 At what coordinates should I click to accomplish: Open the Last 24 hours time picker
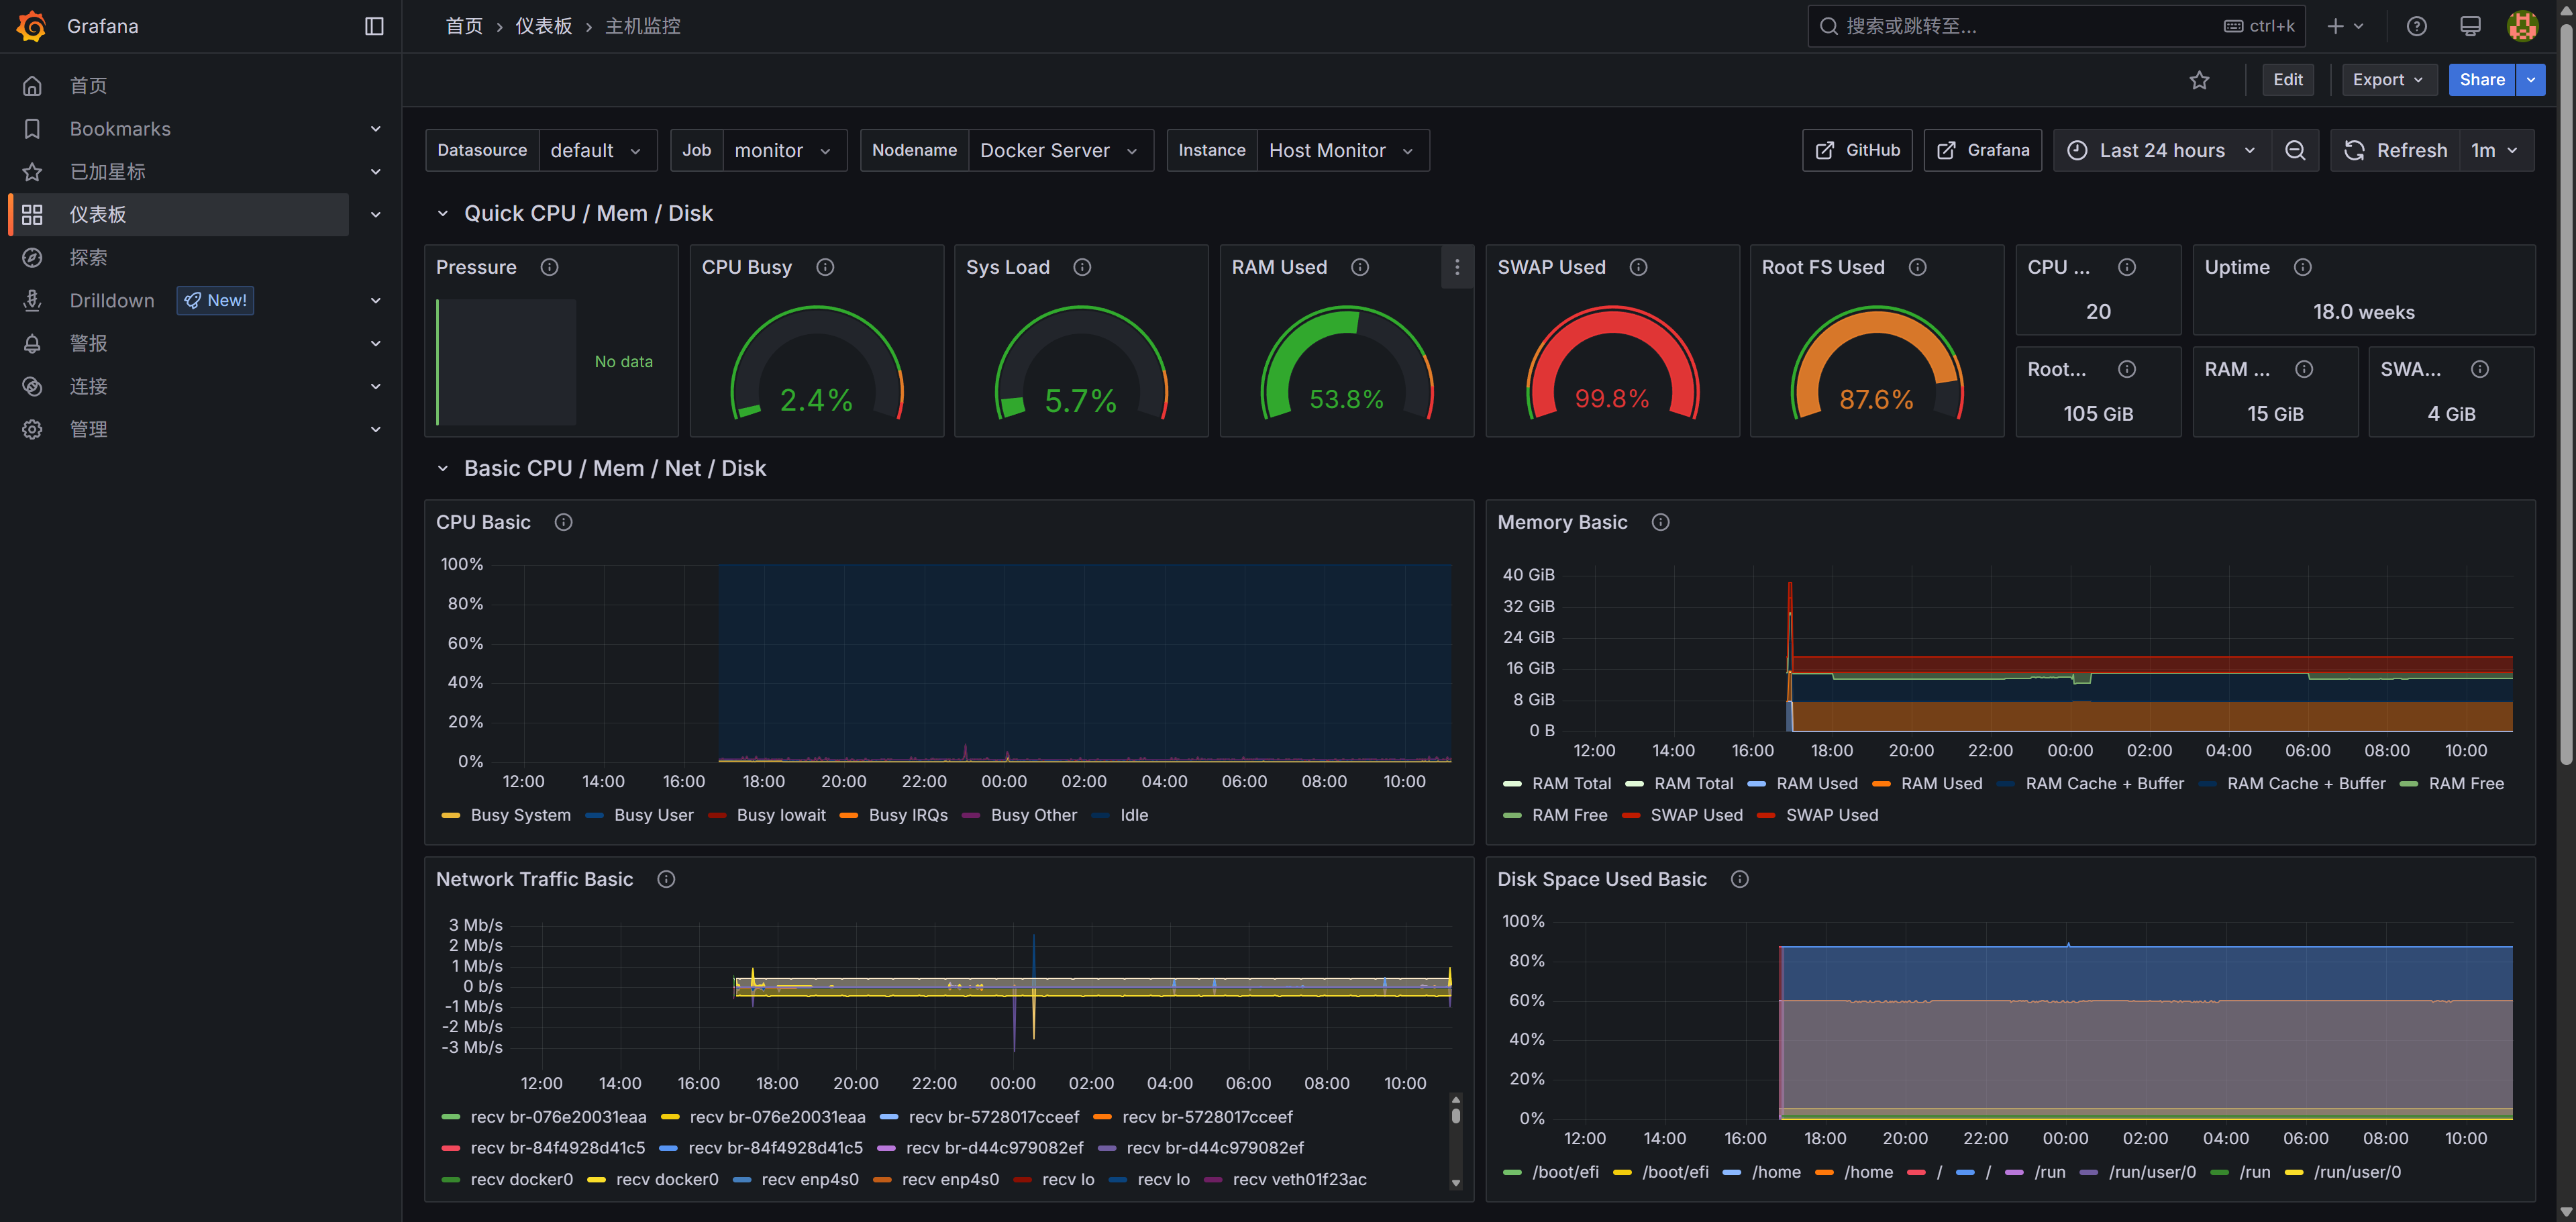[2161, 150]
